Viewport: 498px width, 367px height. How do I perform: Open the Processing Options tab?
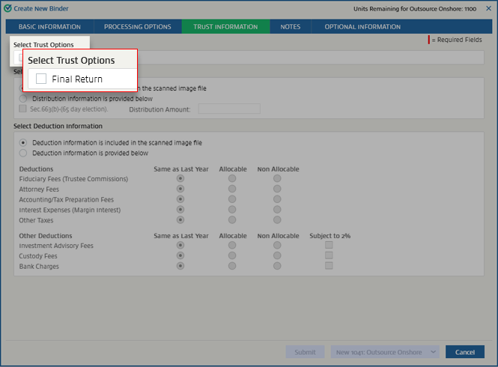click(138, 27)
